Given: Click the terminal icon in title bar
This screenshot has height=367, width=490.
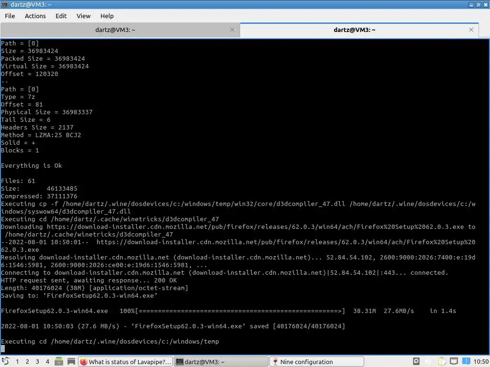Looking at the screenshot, I should (5, 4).
